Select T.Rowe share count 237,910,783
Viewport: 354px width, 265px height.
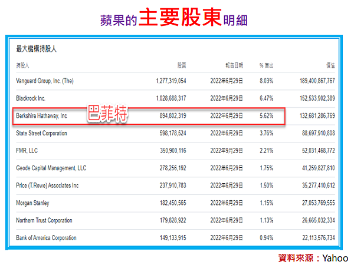173,185
